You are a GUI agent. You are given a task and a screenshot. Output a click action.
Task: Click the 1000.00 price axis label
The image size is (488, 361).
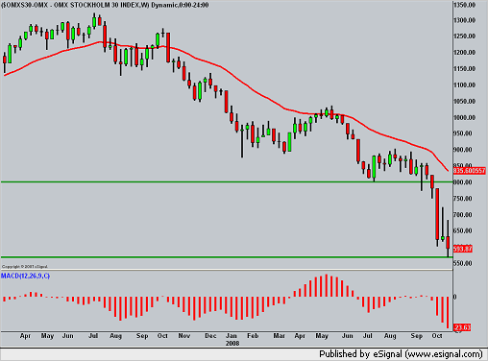point(464,117)
